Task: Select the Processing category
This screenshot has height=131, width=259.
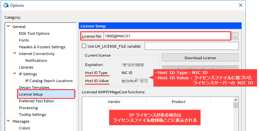Action: [28, 108]
